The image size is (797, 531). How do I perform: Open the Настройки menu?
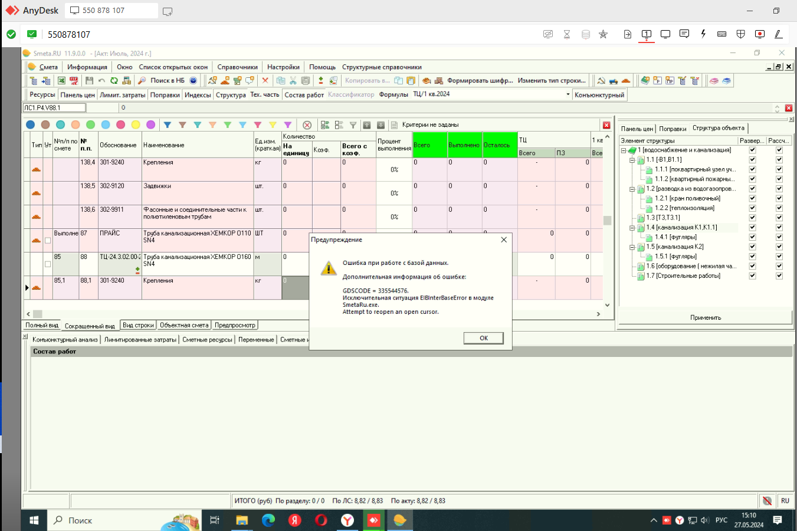(x=283, y=67)
